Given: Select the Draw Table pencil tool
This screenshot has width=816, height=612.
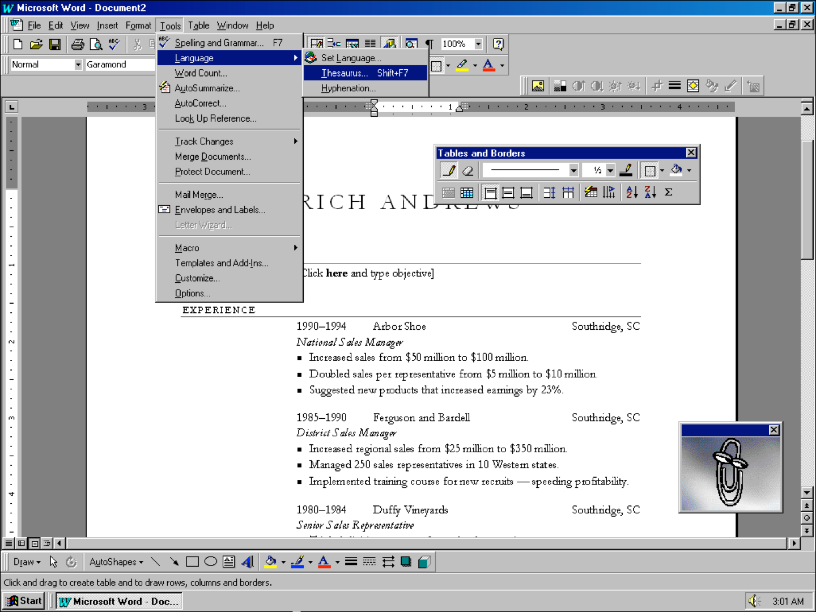Looking at the screenshot, I should coord(449,170).
